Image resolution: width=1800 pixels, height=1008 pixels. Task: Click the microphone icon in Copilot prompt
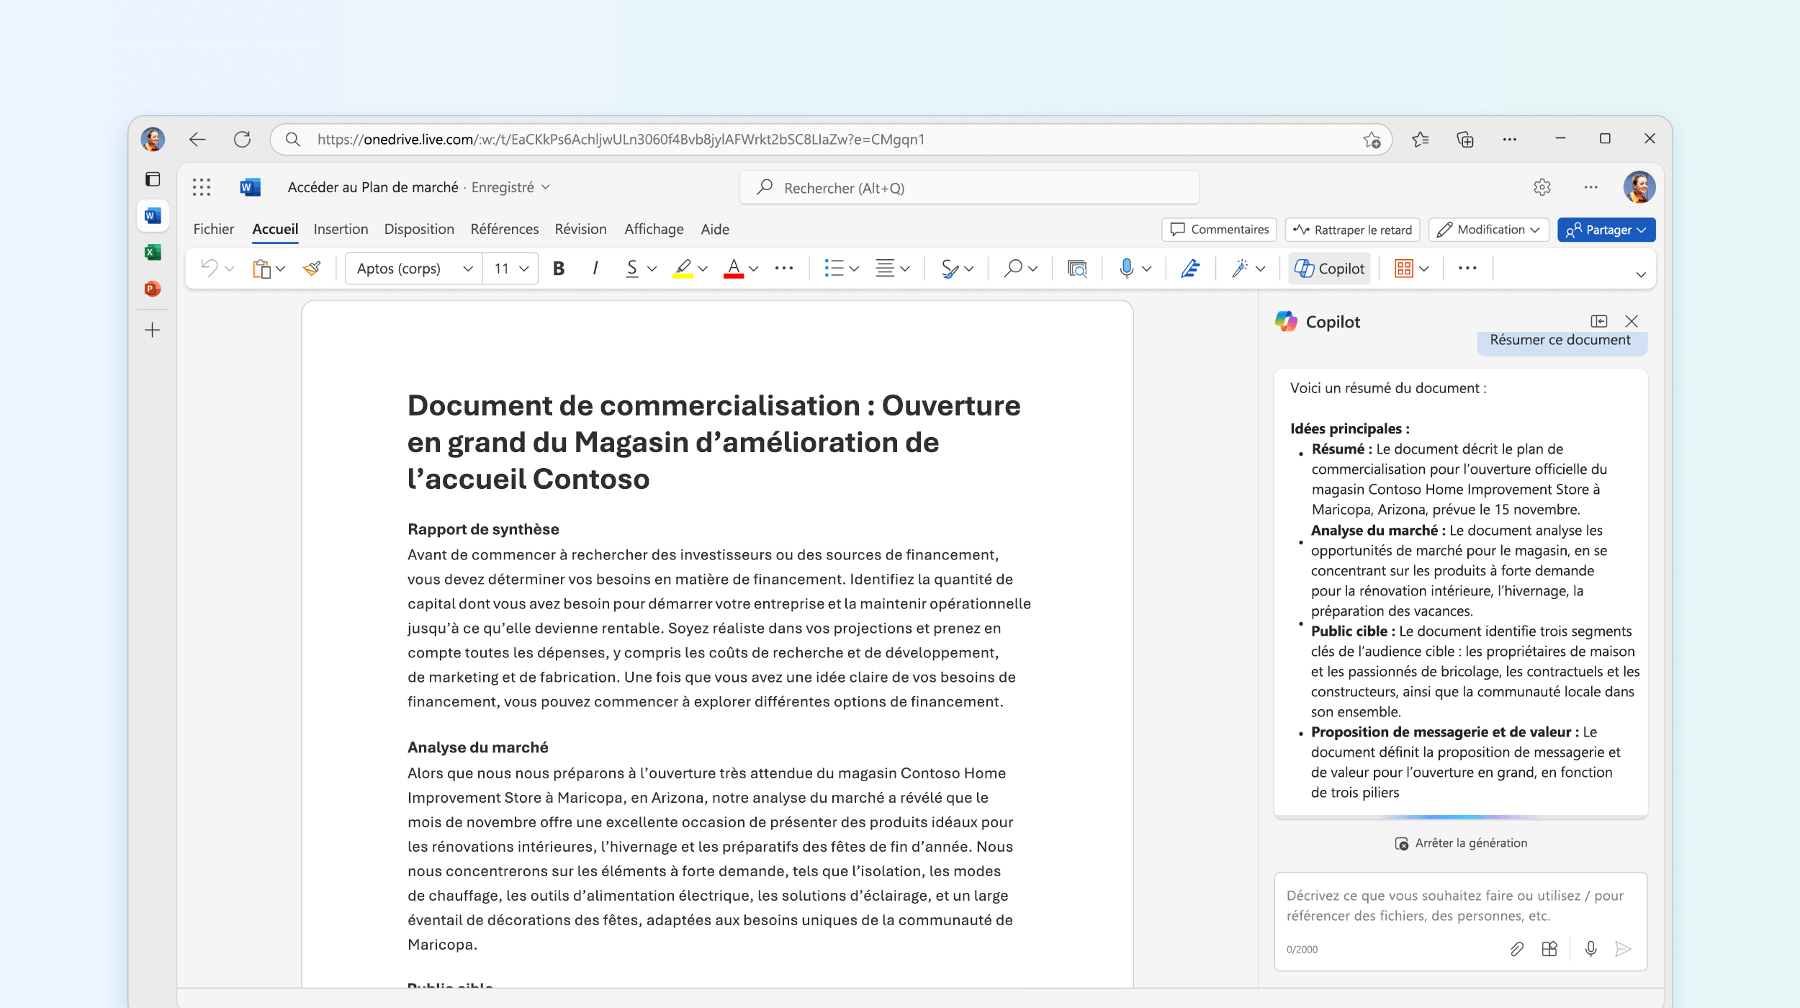1591,949
